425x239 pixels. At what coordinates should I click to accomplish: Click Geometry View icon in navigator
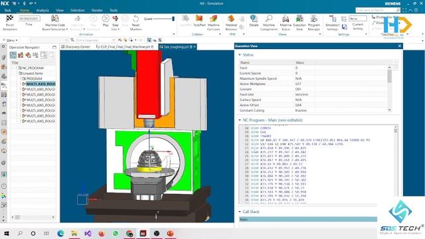[28, 55]
